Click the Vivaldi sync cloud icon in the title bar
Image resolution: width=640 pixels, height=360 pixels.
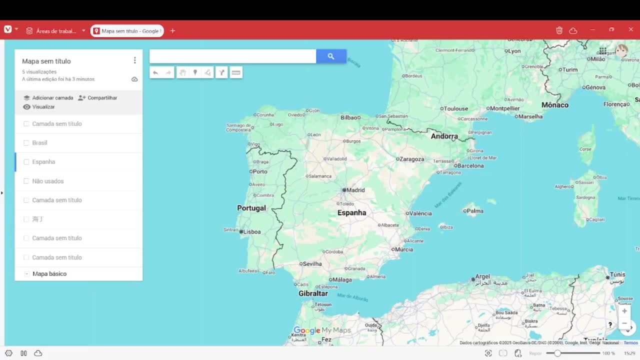[x=573, y=30]
